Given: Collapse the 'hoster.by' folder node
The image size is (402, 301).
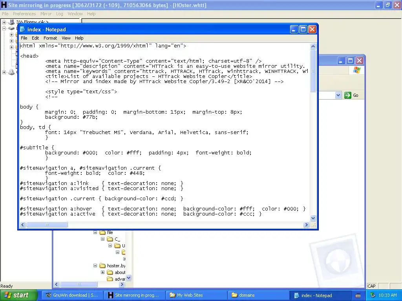Looking at the screenshot, I should [x=95, y=266].
